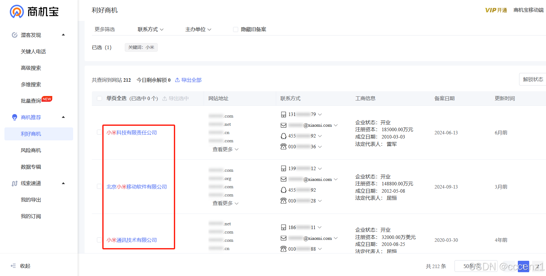
Task: Open 风险商机 in sidebar
Action: 31,150
